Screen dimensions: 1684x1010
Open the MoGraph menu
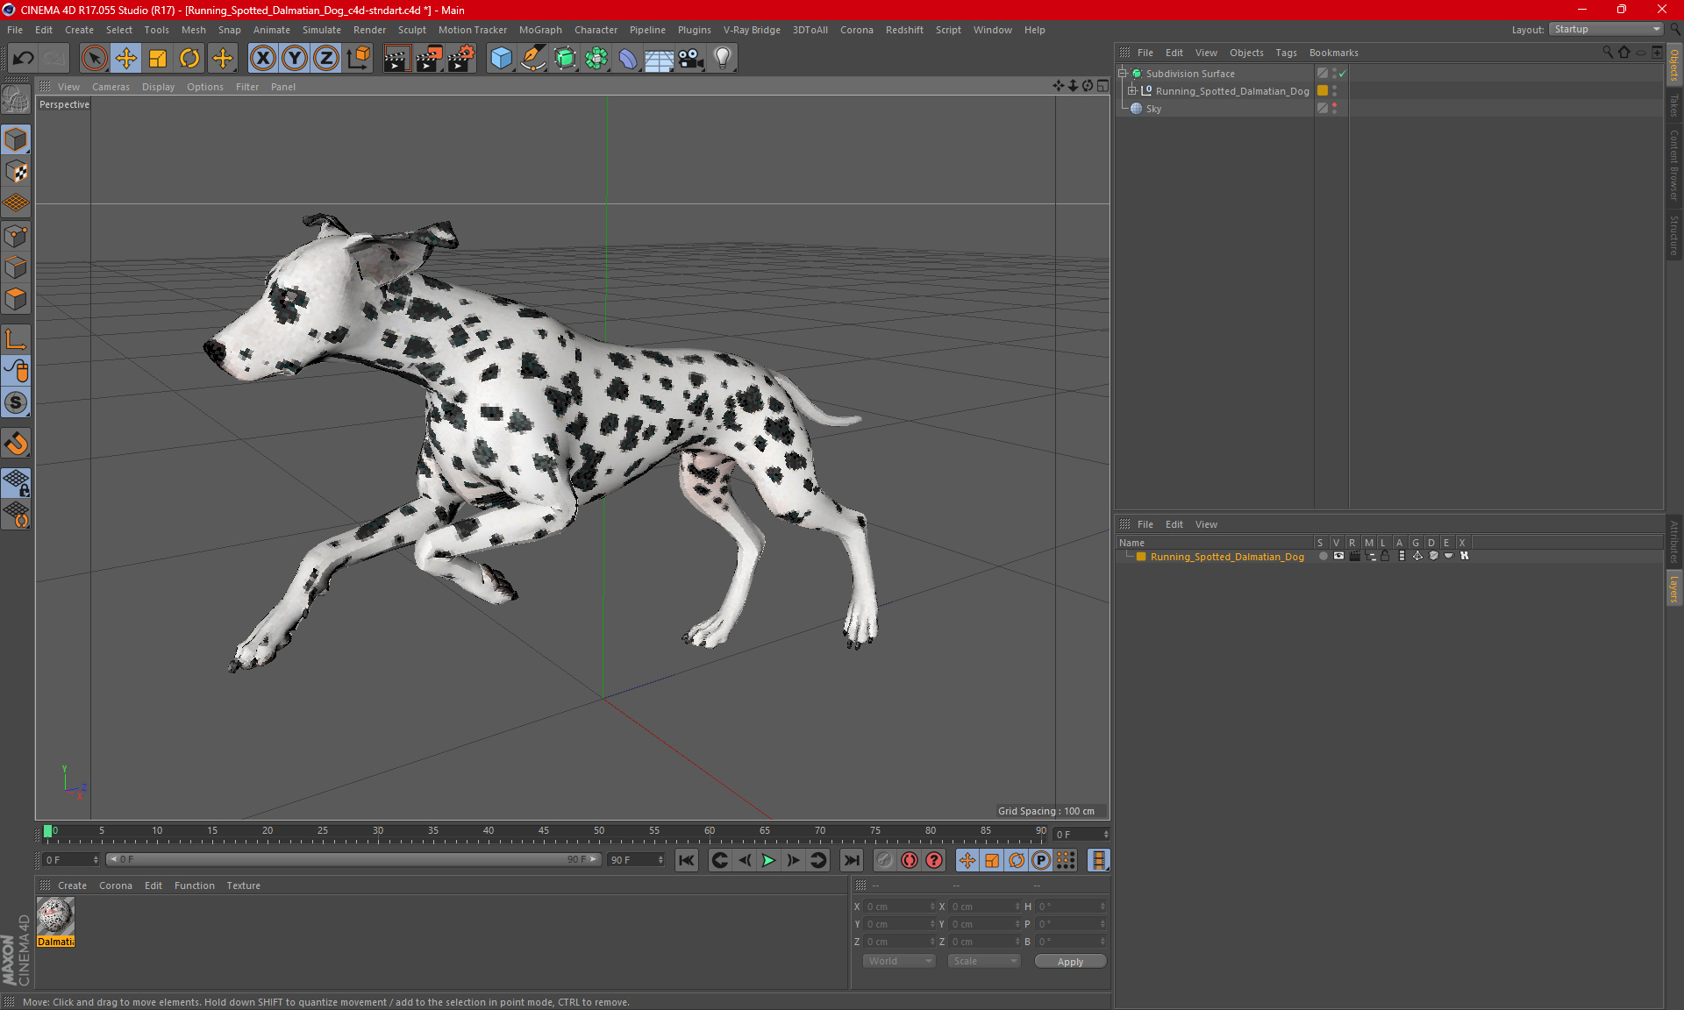point(539,30)
